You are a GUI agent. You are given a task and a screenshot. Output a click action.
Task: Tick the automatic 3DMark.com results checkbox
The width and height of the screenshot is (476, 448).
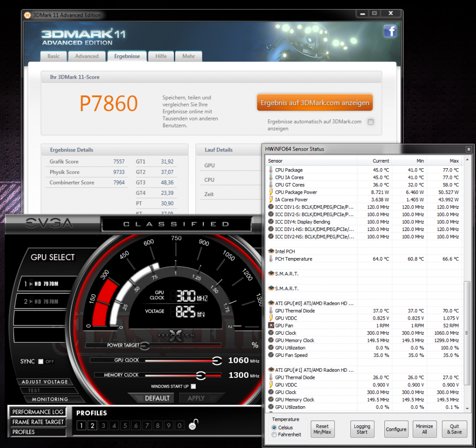(370, 122)
